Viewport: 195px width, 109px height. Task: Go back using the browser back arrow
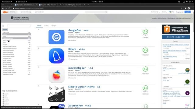click(3, 8)
